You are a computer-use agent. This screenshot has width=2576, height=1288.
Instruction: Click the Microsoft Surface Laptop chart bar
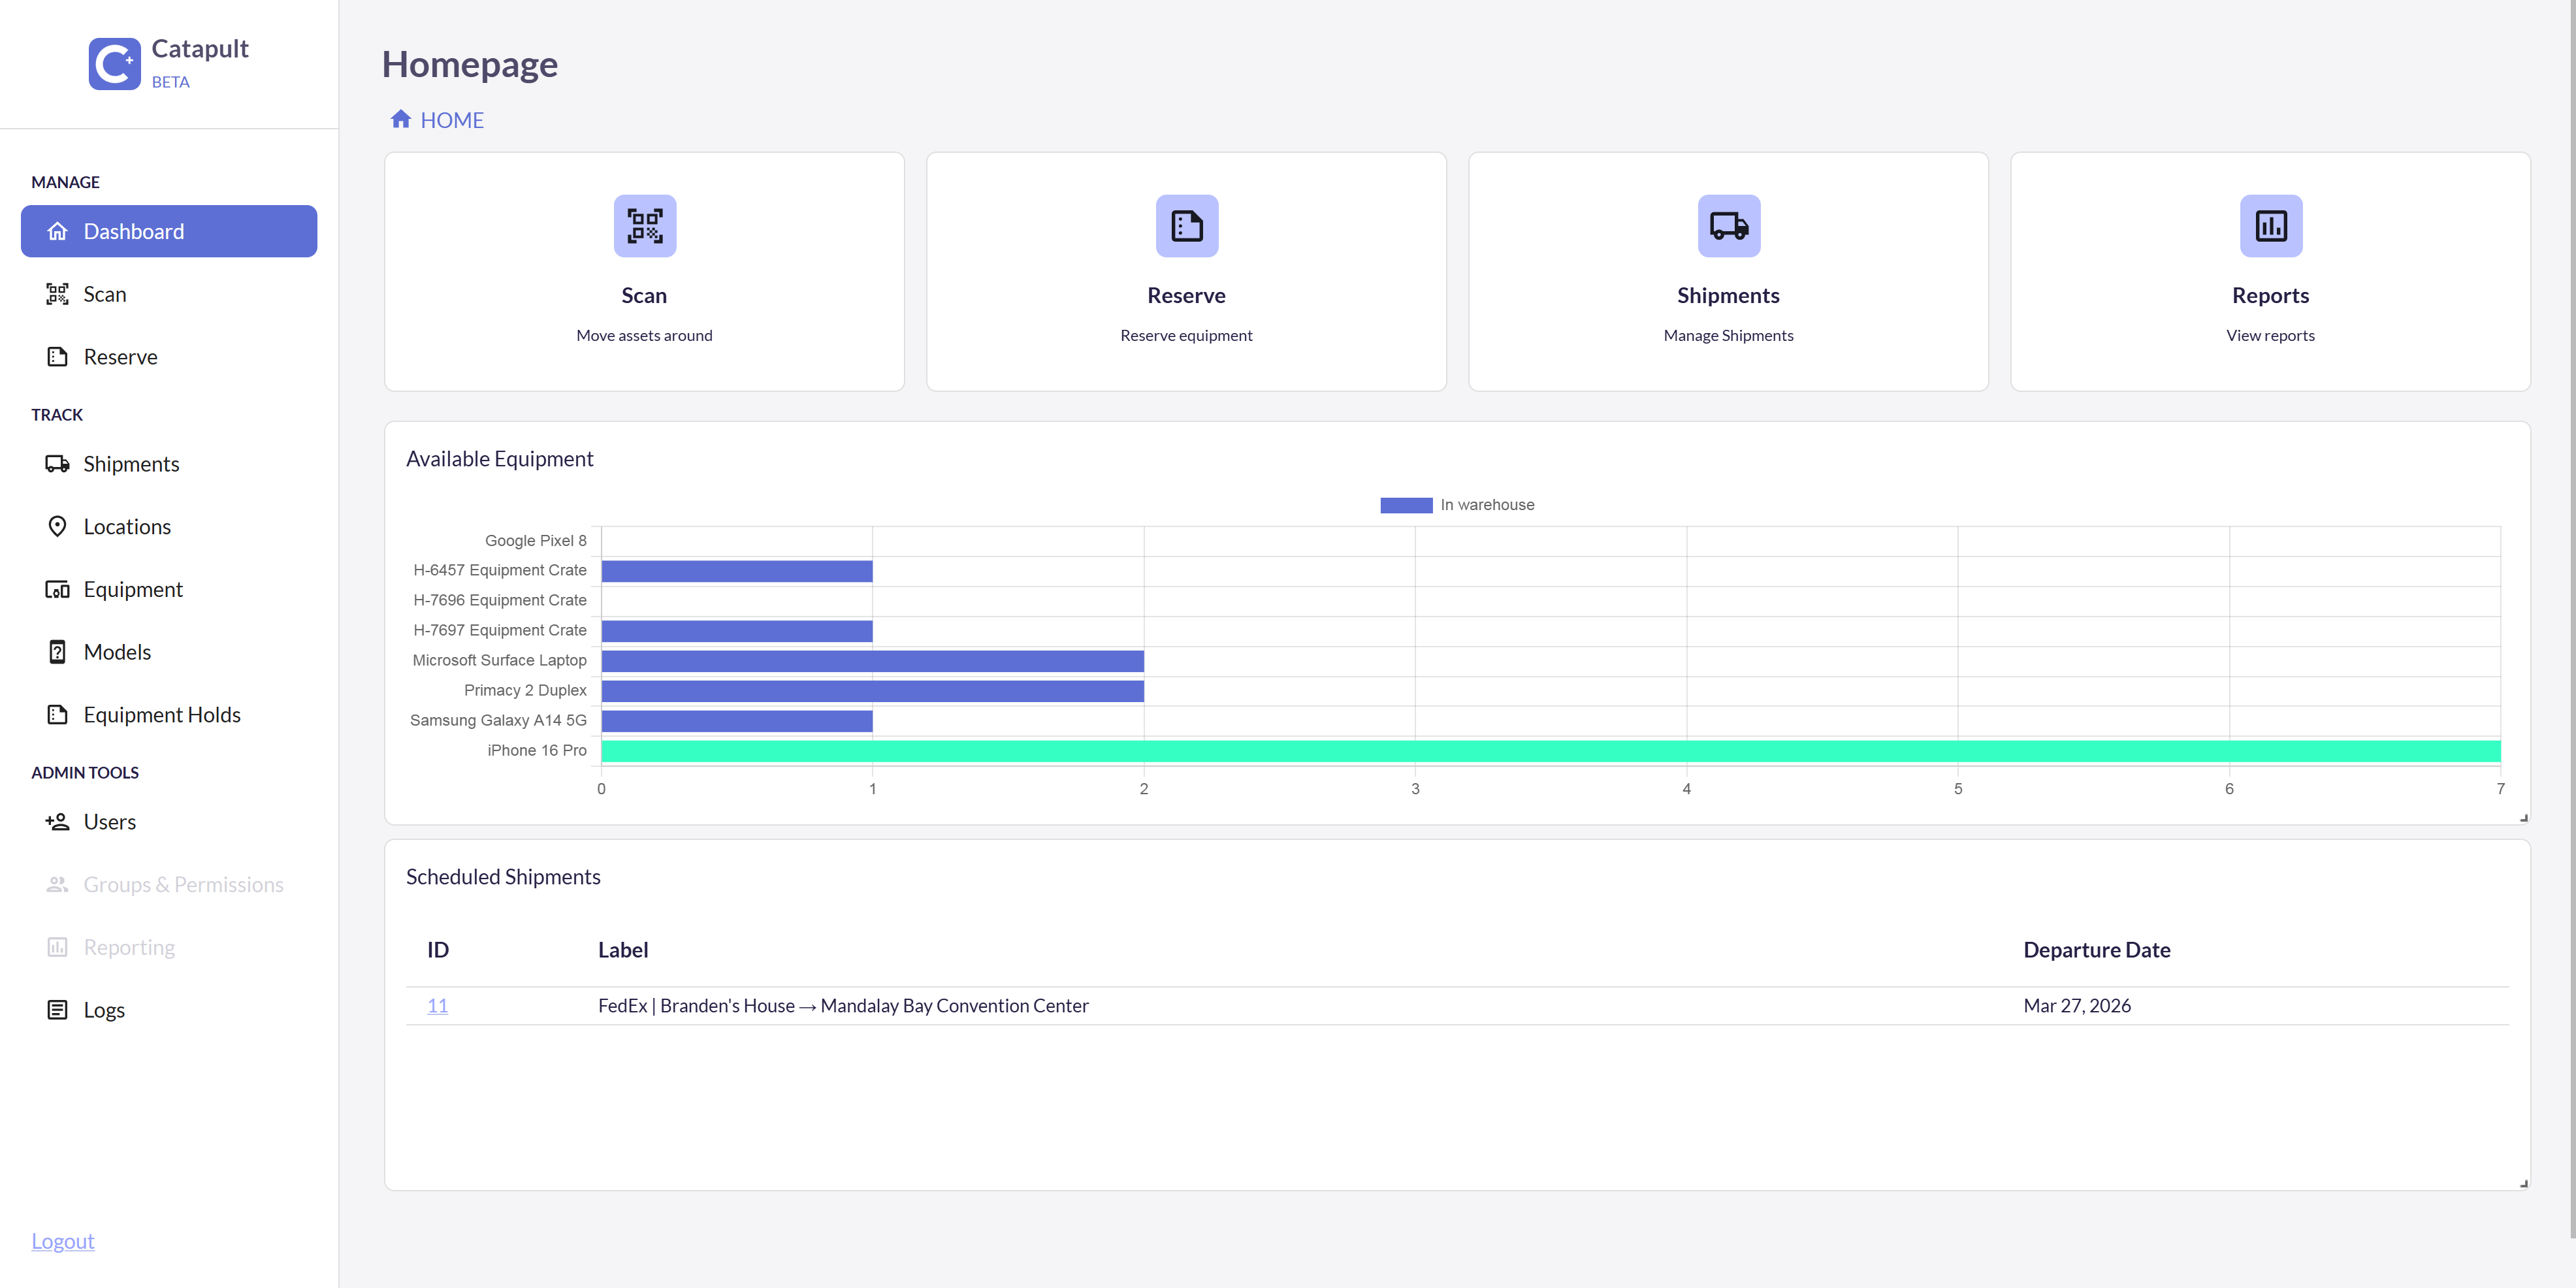point(872,661)
